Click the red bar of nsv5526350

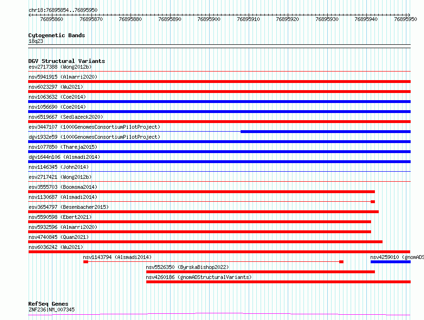click(x=261, y=272)
